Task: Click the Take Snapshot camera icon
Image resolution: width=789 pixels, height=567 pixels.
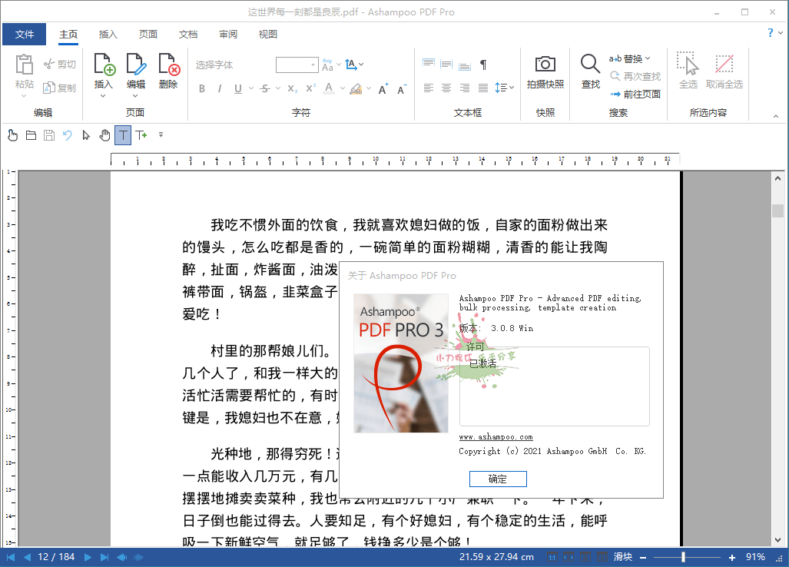Action: 545,65
